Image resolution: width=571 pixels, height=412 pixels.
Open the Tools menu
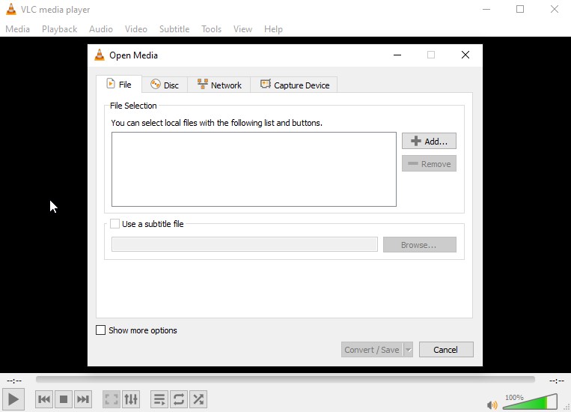pyautogui.click(x=211, y=29)
